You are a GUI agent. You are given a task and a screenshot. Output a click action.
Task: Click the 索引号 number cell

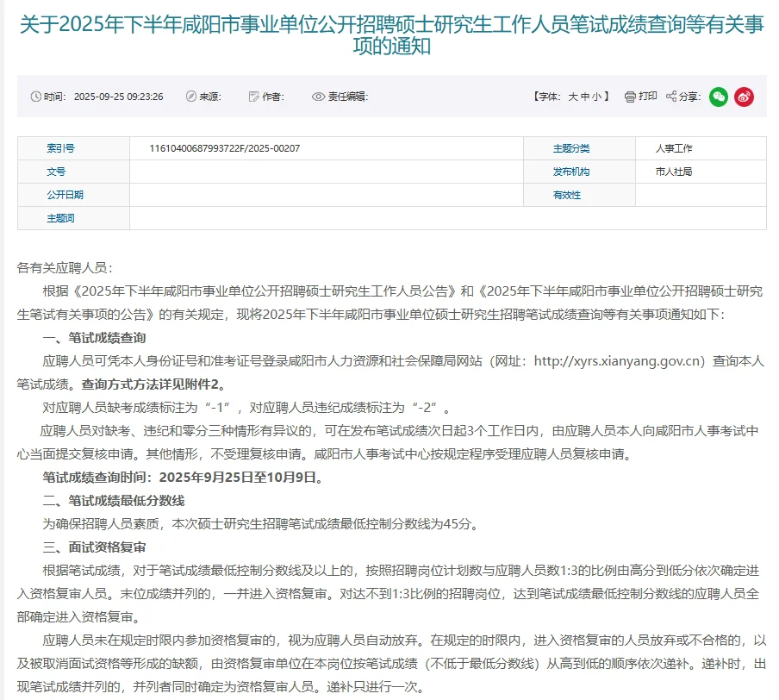pos(224,147)
